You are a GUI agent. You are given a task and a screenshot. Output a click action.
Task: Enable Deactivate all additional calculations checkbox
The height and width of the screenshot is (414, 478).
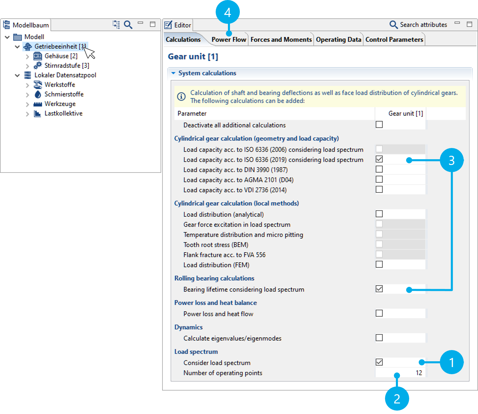tap(379, 125)
